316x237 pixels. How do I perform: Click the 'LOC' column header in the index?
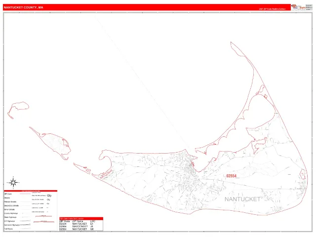click(92, 221)
